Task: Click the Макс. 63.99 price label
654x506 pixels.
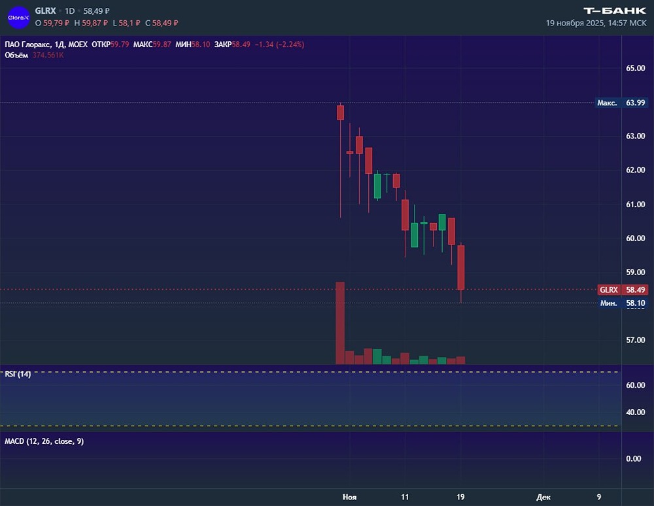Action: pos(621,103)
